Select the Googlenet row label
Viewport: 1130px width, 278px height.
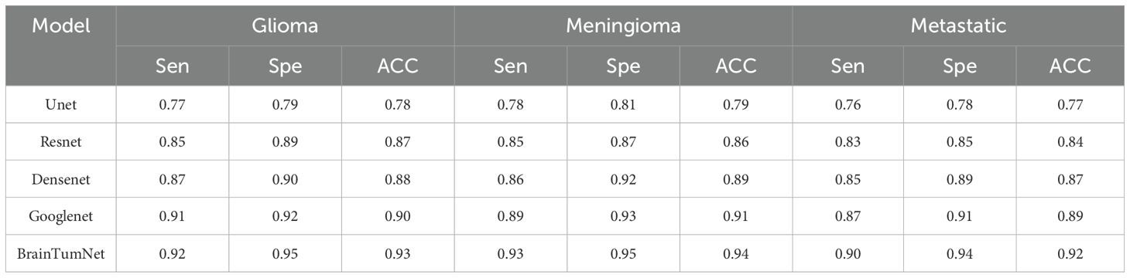coord(61,216)
